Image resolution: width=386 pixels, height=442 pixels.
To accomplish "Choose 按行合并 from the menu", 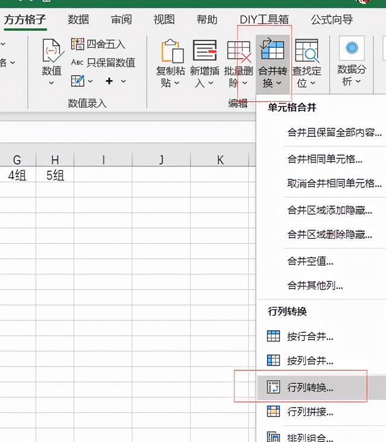I will click(x=310, y=336).
